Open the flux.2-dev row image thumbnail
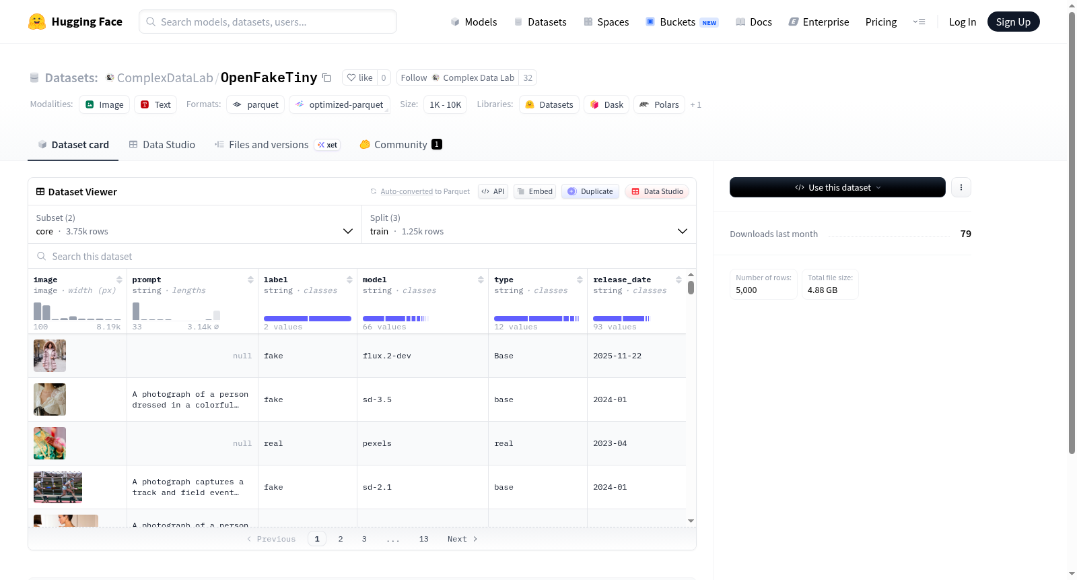 point(50,356)
